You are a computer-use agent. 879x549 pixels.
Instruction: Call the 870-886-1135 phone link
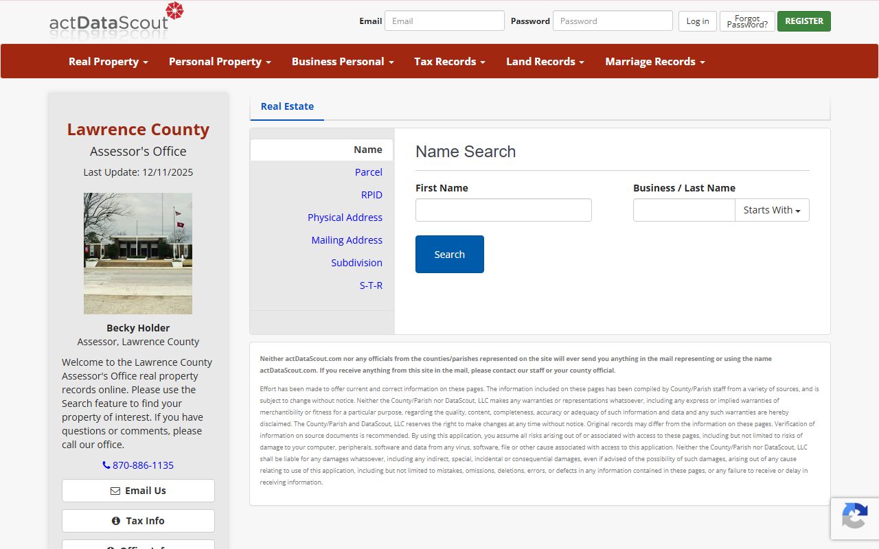(x=138, y=465)
